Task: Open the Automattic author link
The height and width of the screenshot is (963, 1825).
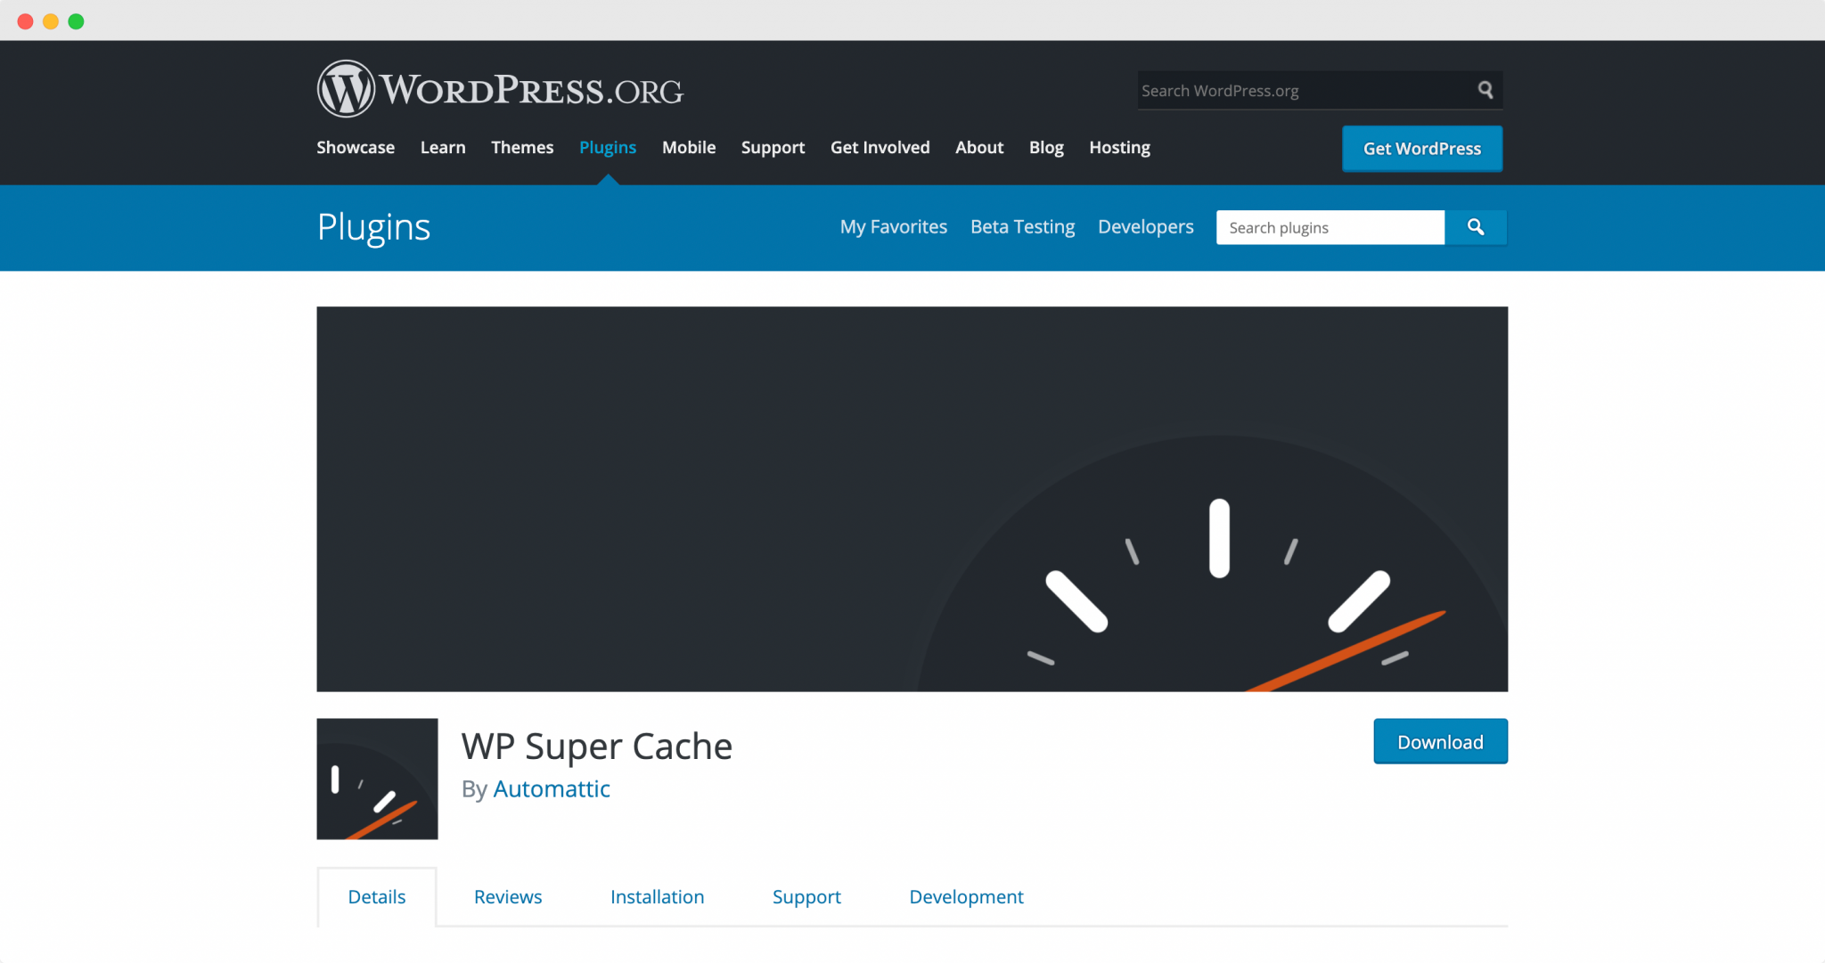Action: point(552,788)
